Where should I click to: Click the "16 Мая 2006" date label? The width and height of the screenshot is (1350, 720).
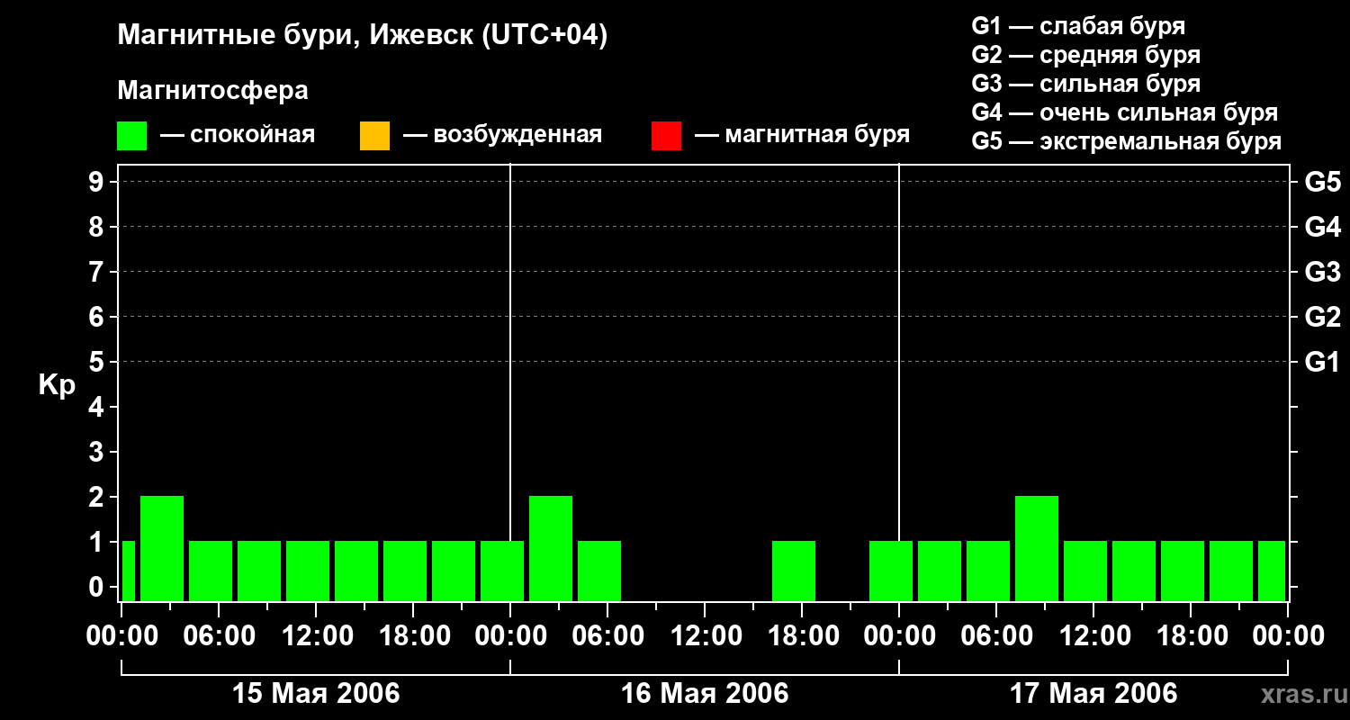tap(705, 693)
